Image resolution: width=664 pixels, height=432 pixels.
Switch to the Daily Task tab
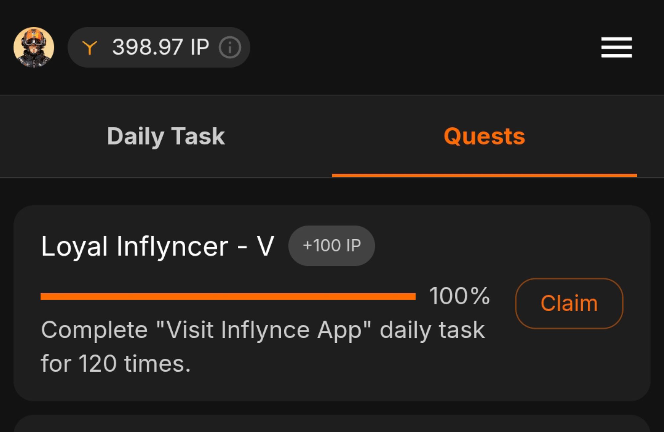tap(166, 136)
